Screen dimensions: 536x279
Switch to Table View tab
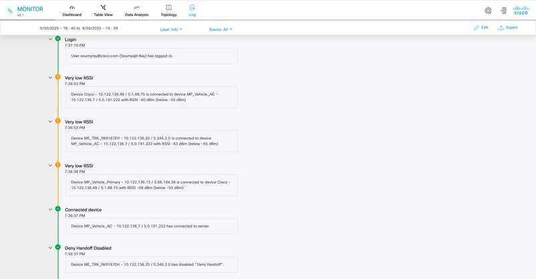coord(103,11)
